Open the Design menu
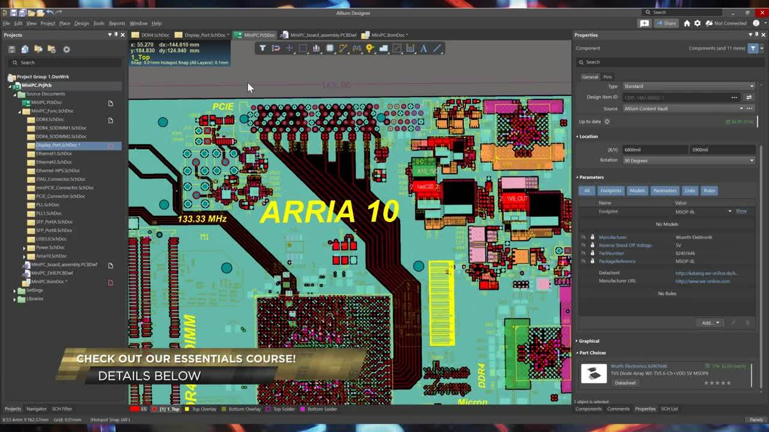Image resolution: width=769 pixels, height=432 pixels. coord(81,23)
